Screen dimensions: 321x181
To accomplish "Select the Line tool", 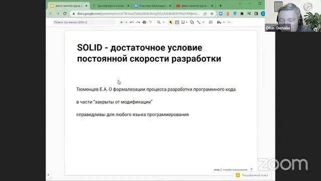I will [x=199, y=22].
